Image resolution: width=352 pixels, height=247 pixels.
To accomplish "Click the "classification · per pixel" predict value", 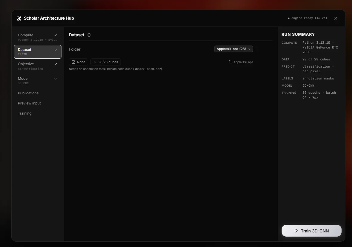I will click(x=318, y=69).
